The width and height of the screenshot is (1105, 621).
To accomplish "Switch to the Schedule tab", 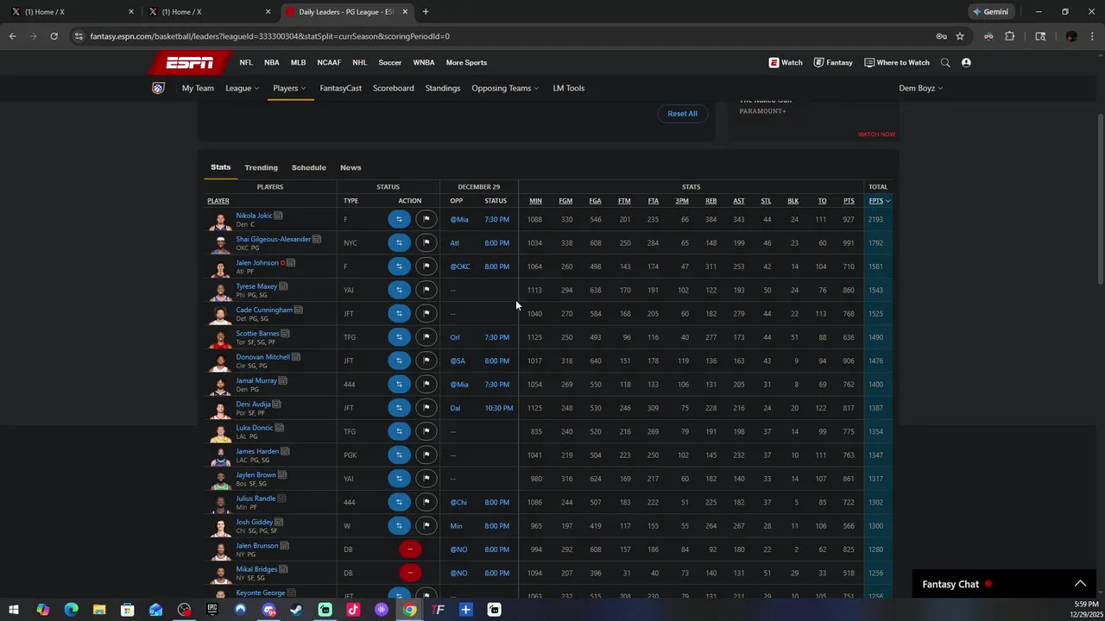I will click(x=308, y=167).
